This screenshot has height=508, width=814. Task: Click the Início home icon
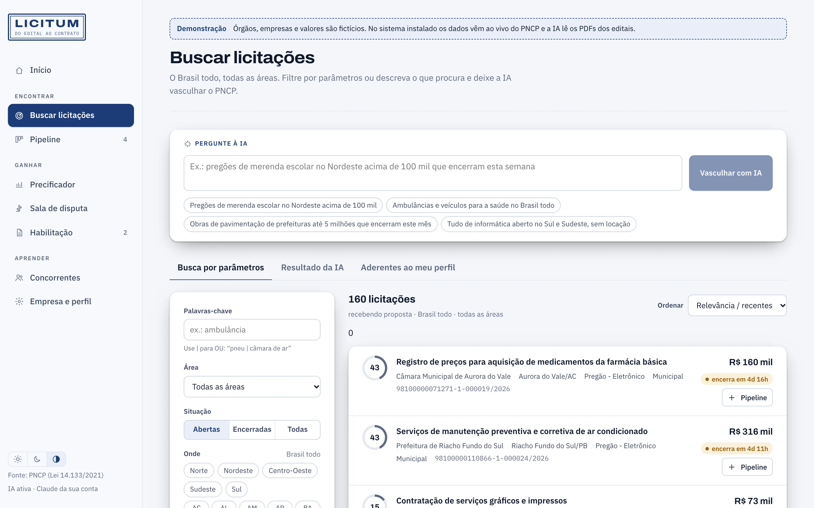click(x=19, y=70)
